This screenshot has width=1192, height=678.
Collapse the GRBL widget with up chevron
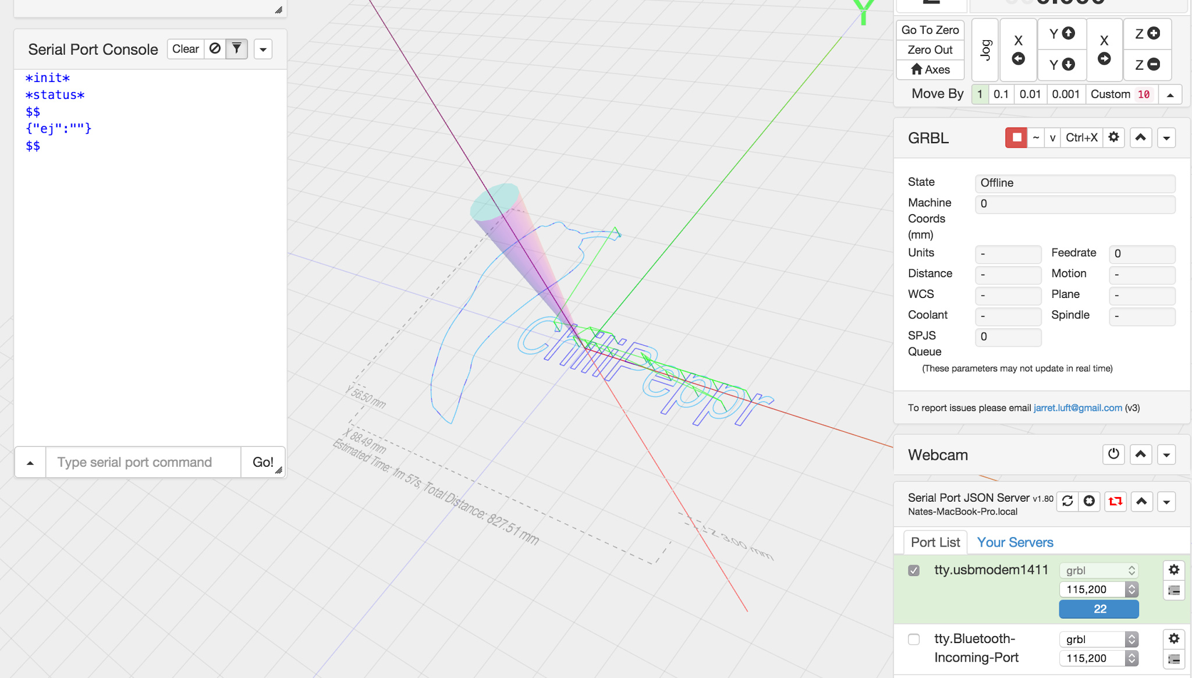[x=1141, y=138]
